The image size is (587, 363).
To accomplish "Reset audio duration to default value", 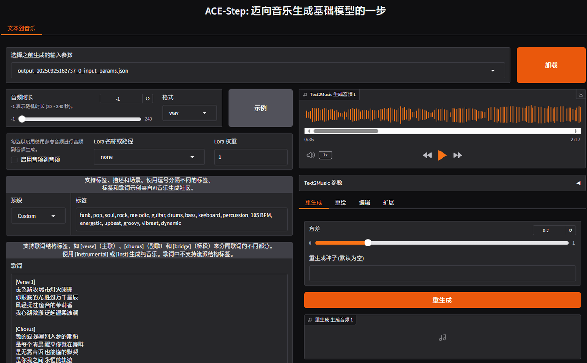I will coord(148,99).
